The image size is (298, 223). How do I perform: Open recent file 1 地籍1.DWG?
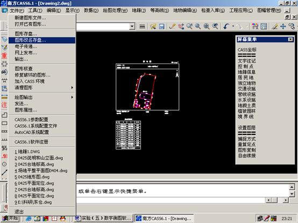(x=42, y=152)
